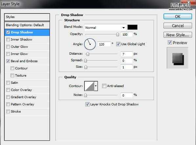Click the Angle dial control
Screen dimensions: 196x145
pyautogui.click(x=90, y=44)
